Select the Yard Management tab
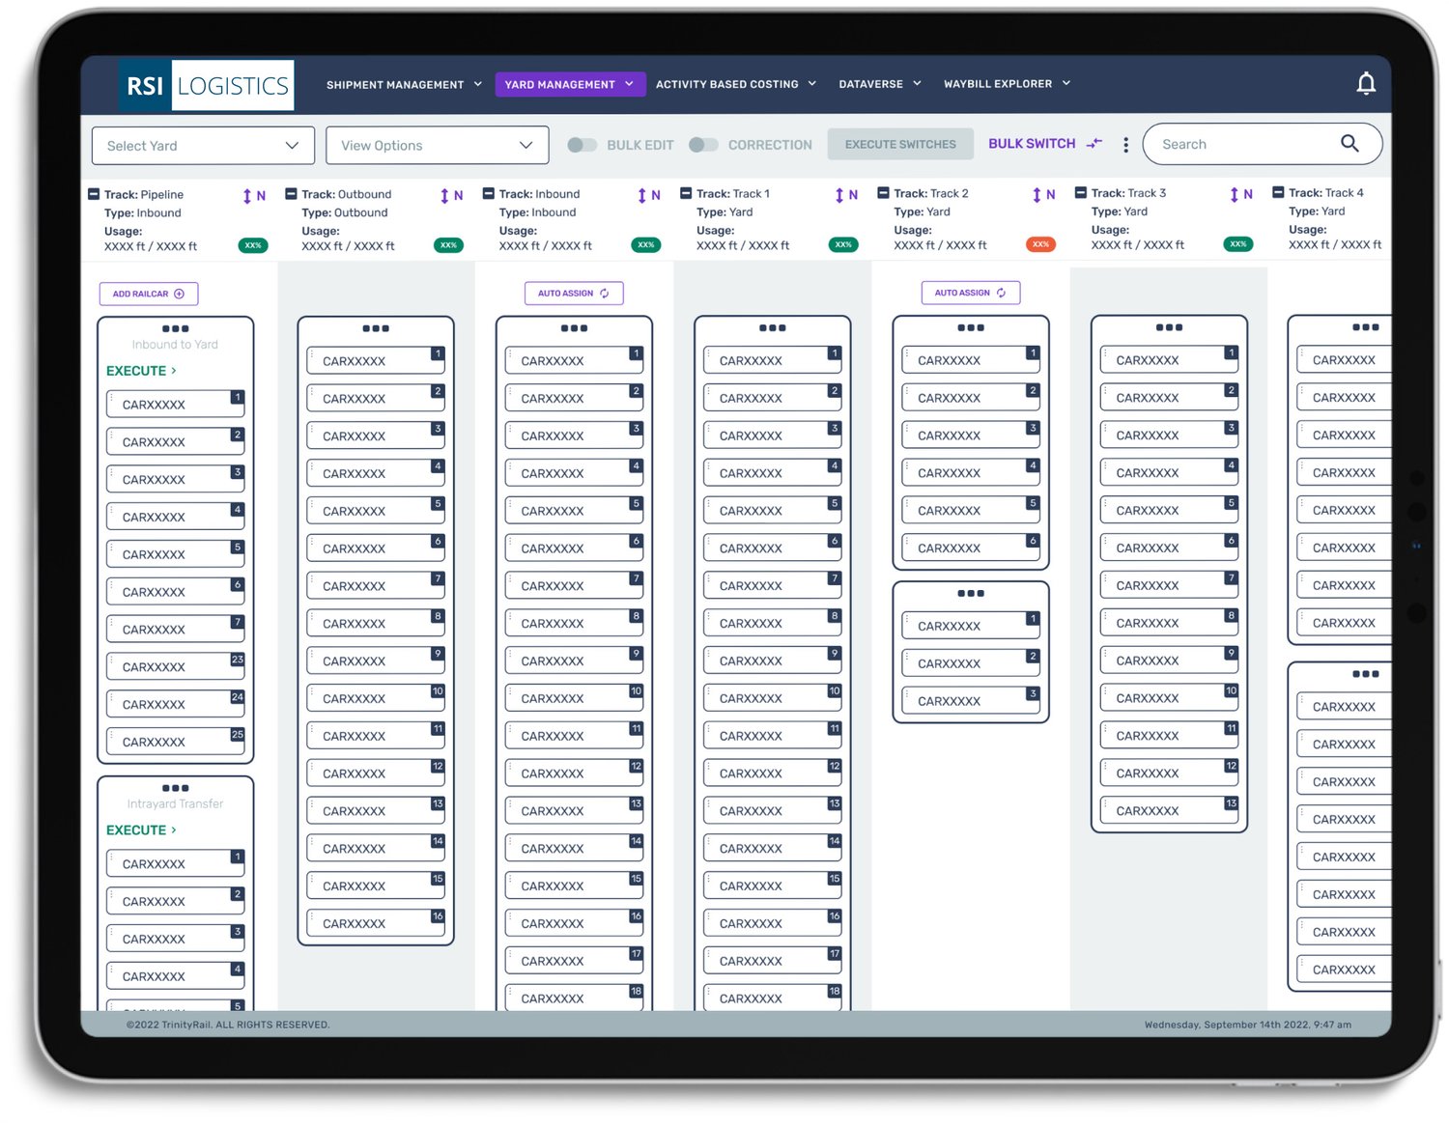 pos(568,85)
